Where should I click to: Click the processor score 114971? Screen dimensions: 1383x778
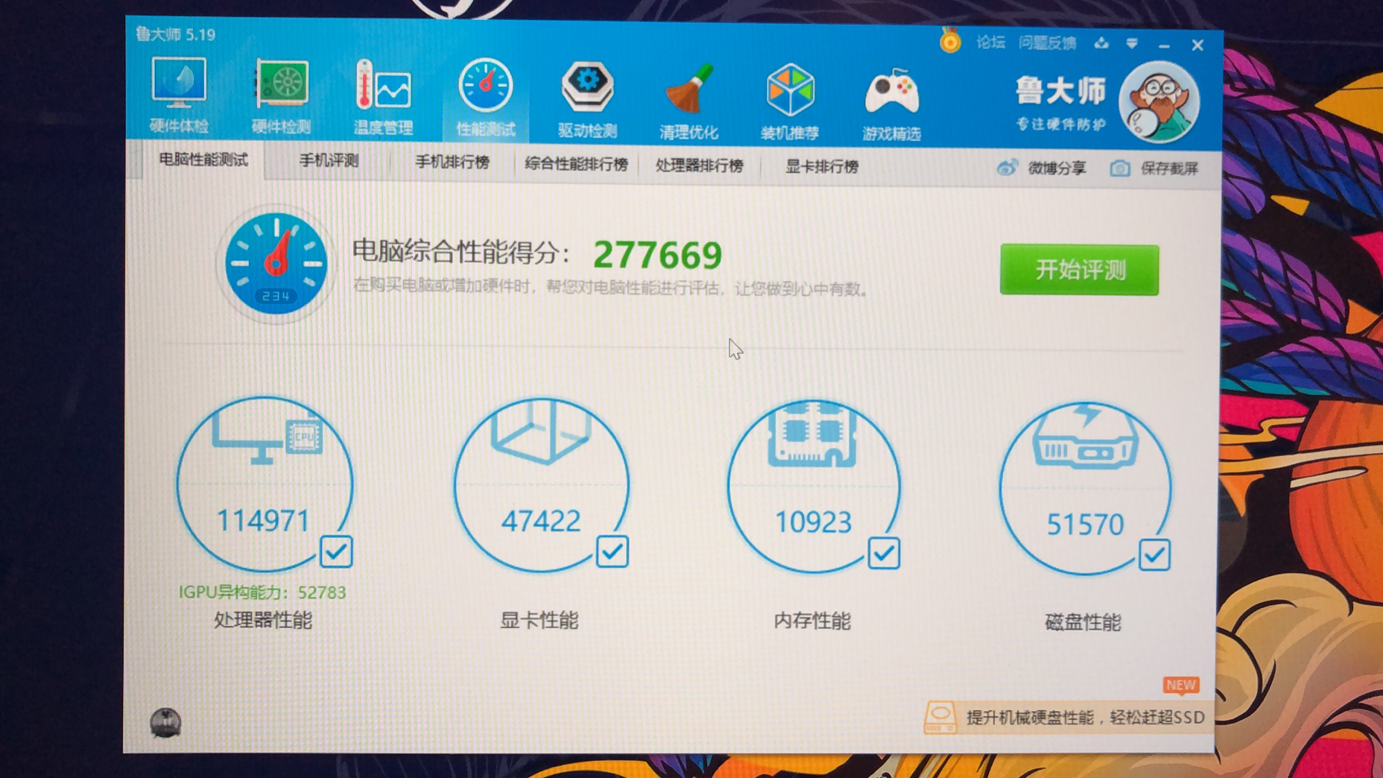pyautogui.click(x=262, y=520)
